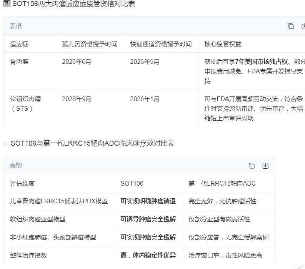Click cell '可诱导肿瘤完全缓解'
Viewport: 305px width, 269px height.
click(148, 219)
